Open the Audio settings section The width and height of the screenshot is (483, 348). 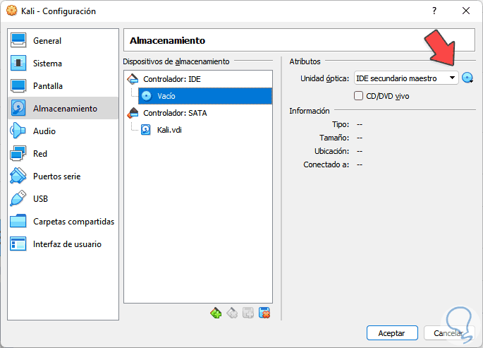[x=44, y=131]
